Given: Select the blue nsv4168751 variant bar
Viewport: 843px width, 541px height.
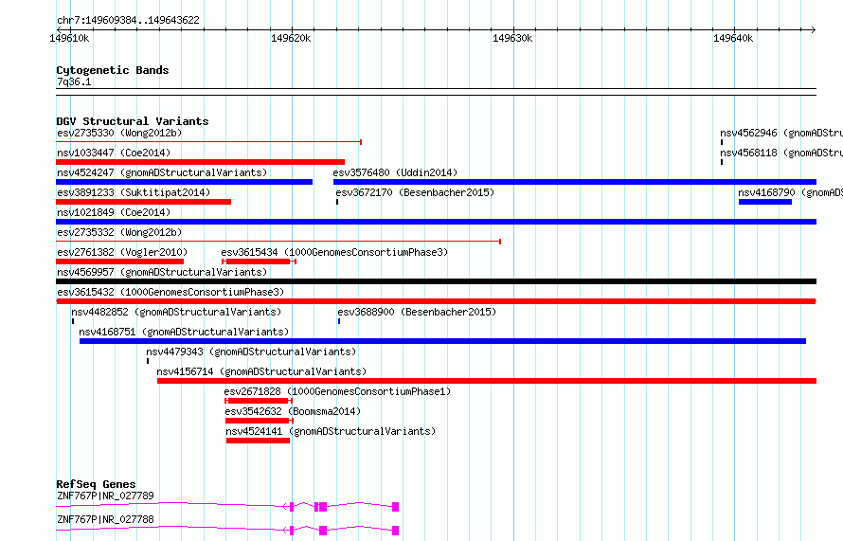Looking at the screenshot, I should (x=442, y=341).
